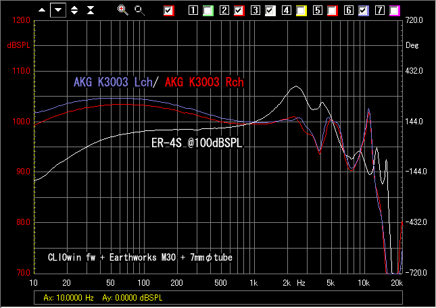Click the '90.0' left axis value
This screenshot has width=436, height=308.
23,172
